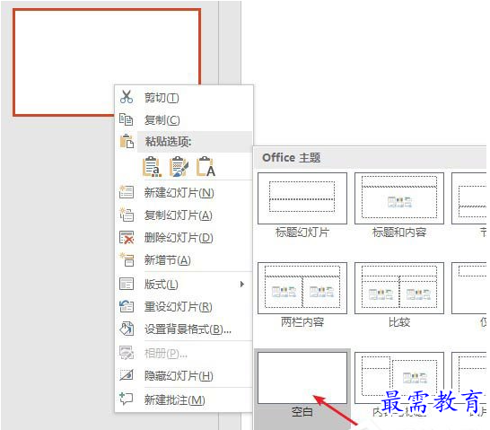Click the Reset Slide icon
This screenshot has height=430, width=490.
click(x=127, y=306)
